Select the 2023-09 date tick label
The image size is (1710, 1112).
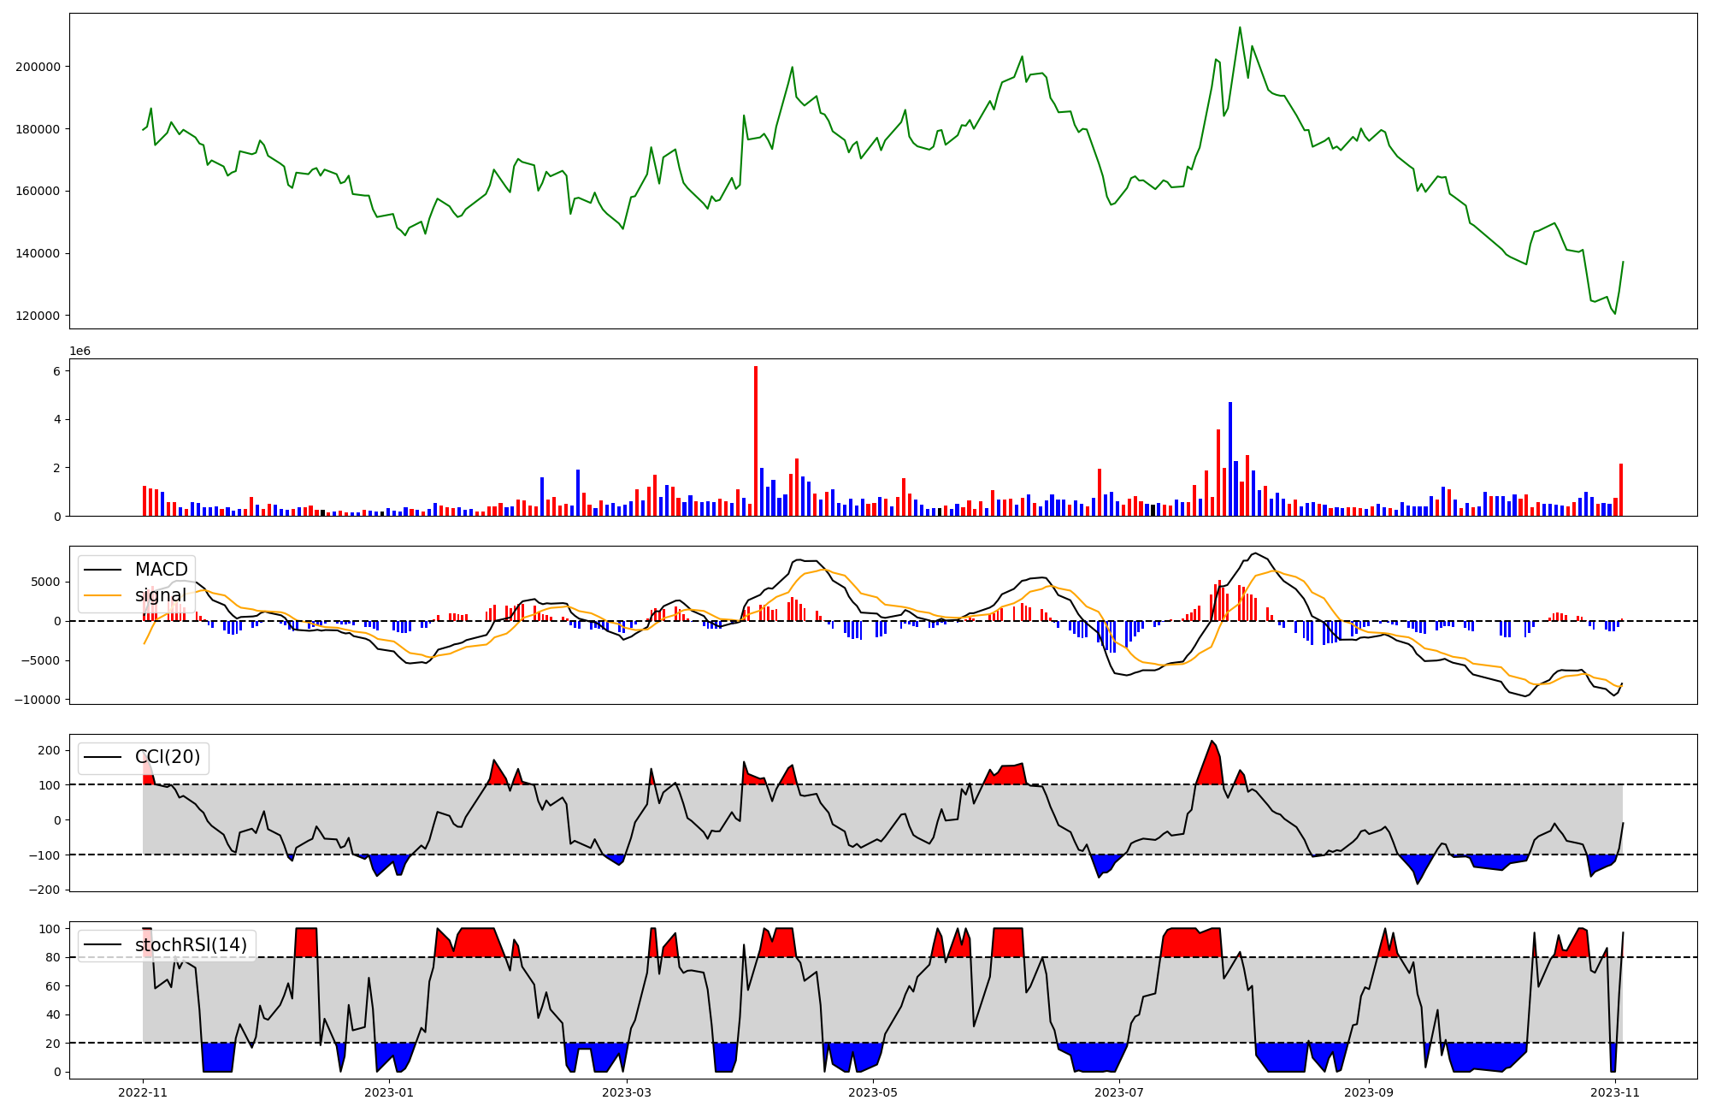click(1369, 1092)
